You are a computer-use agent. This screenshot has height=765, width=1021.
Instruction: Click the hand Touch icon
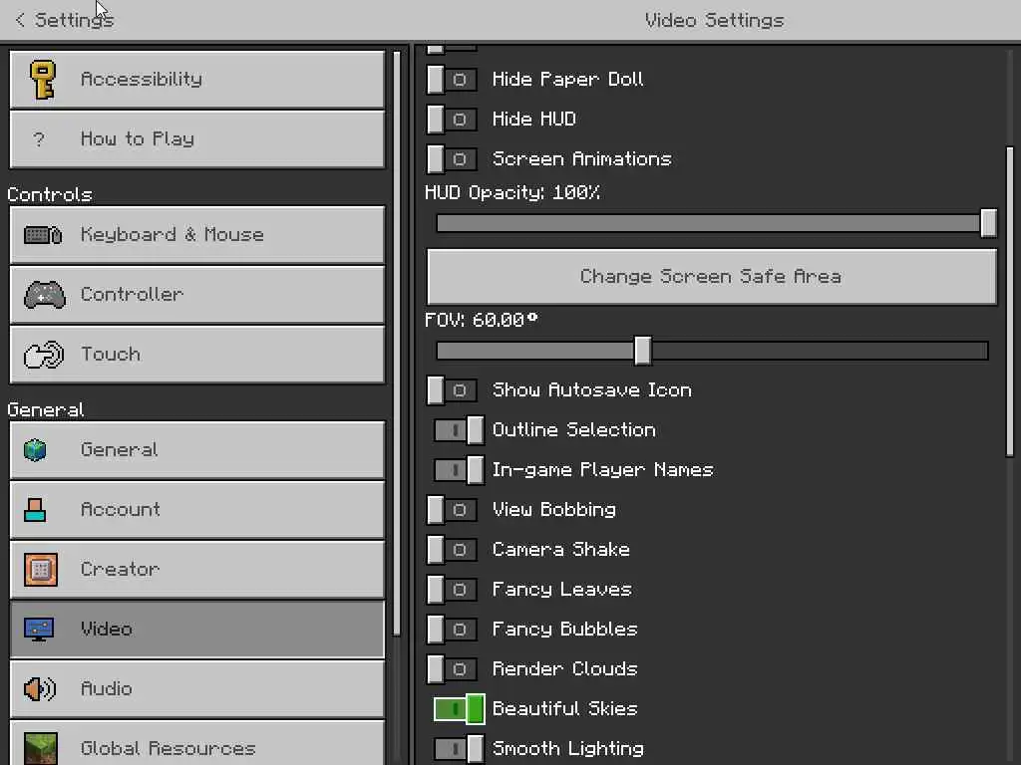pyautogui.click(x=44, y=355)
